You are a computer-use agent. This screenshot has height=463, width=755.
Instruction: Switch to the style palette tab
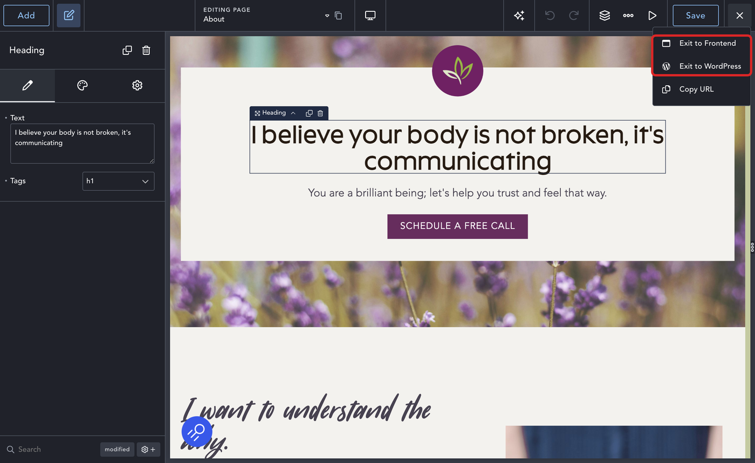pyautogui.click(x=83, y=85)
